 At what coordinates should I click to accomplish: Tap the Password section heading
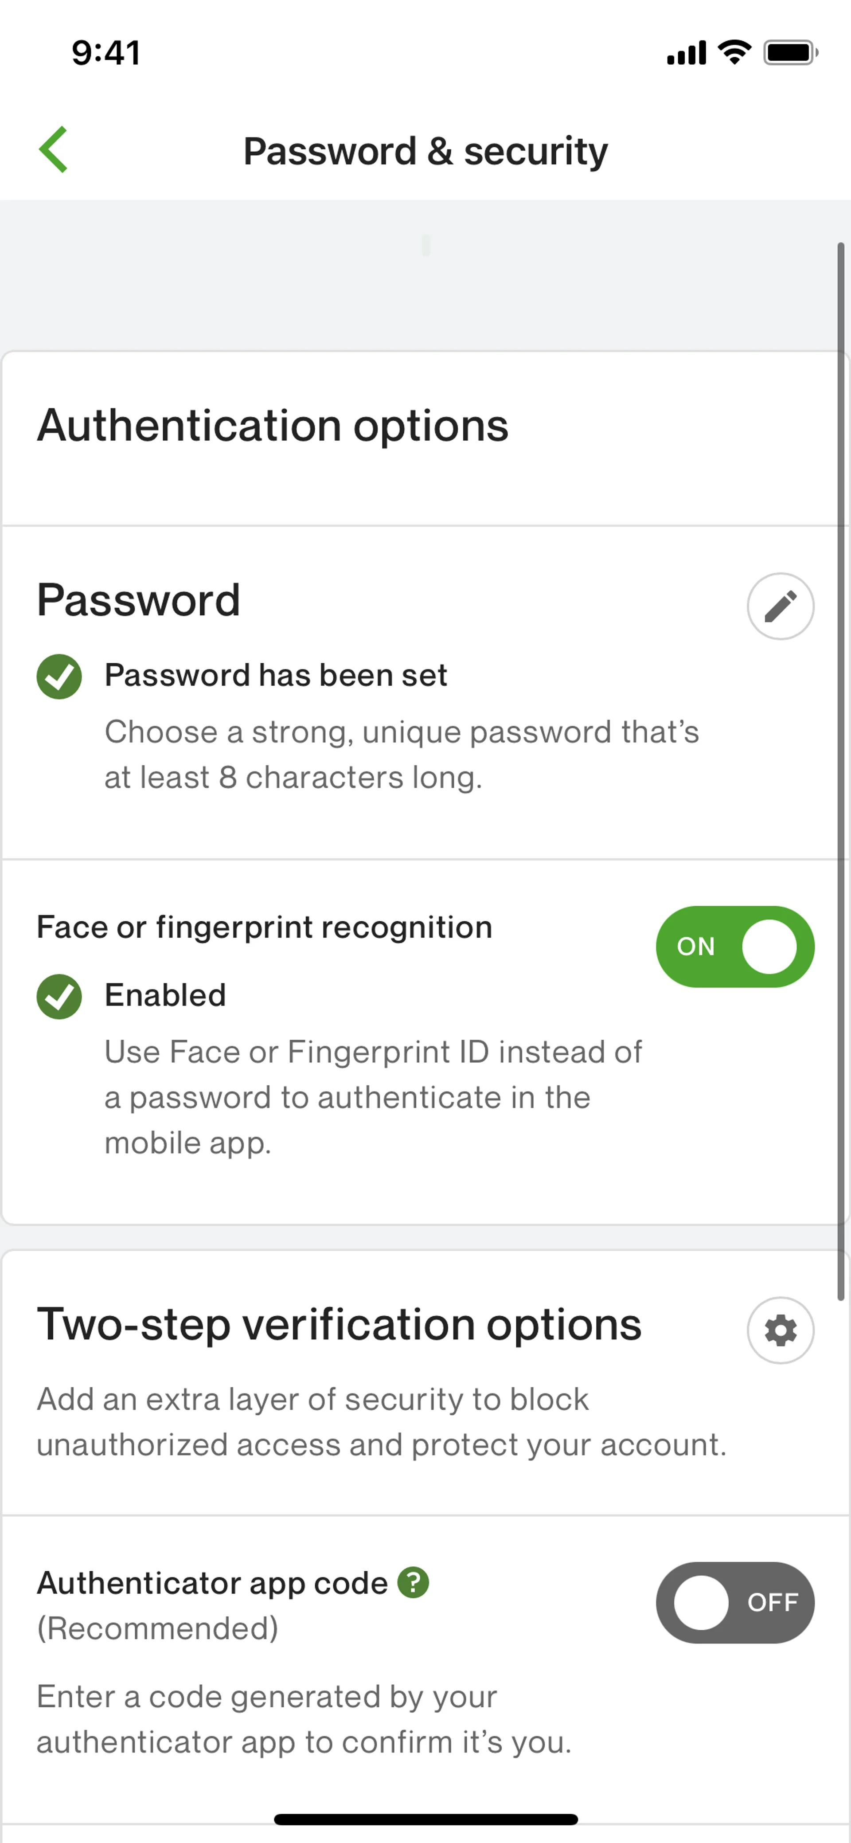pos(139,599)
